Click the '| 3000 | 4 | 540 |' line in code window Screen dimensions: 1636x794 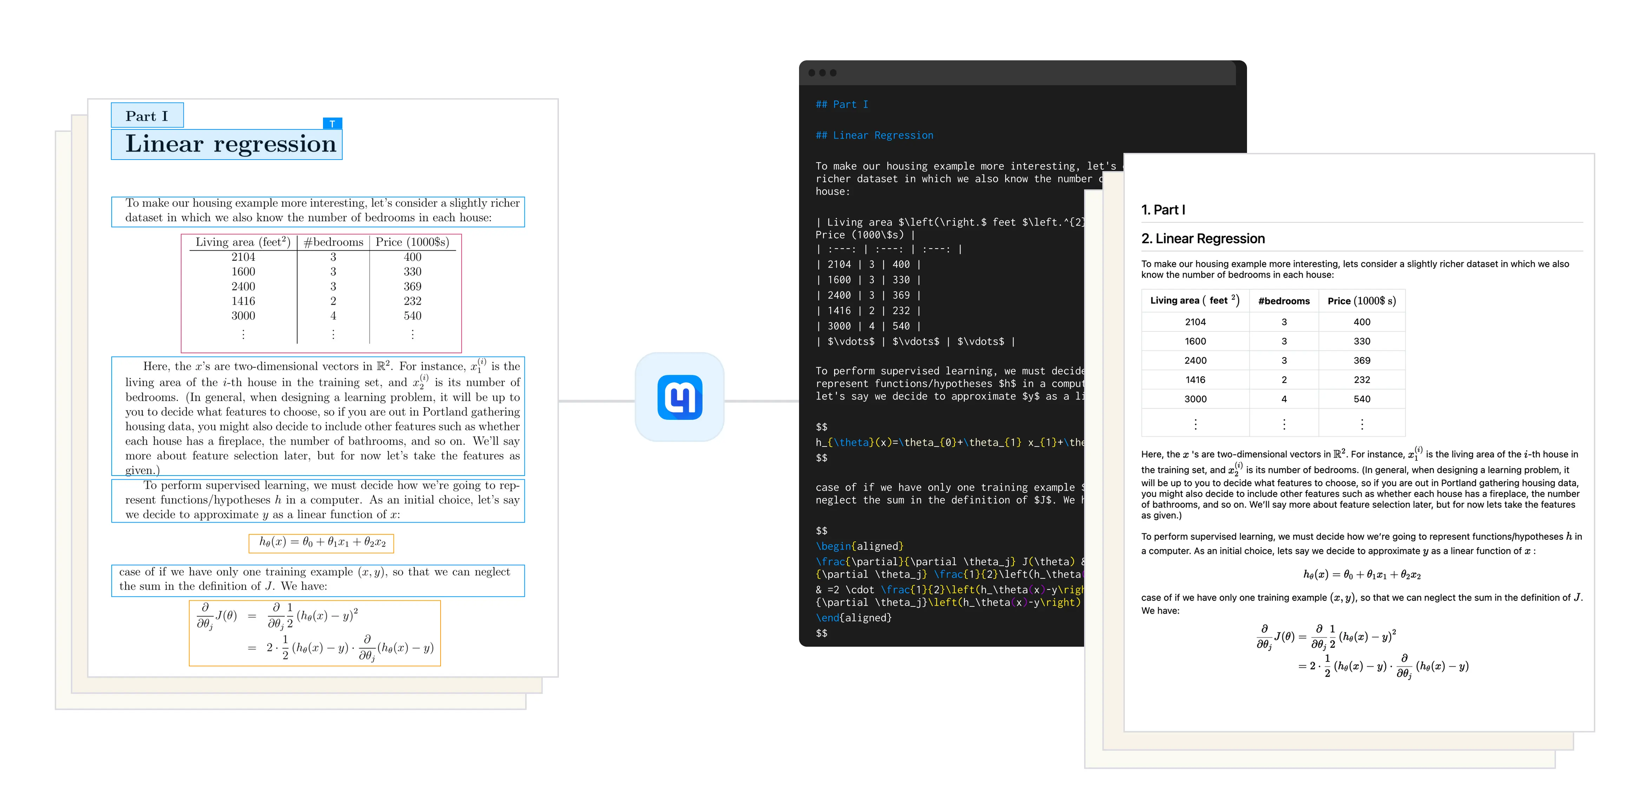click(868, 326)
